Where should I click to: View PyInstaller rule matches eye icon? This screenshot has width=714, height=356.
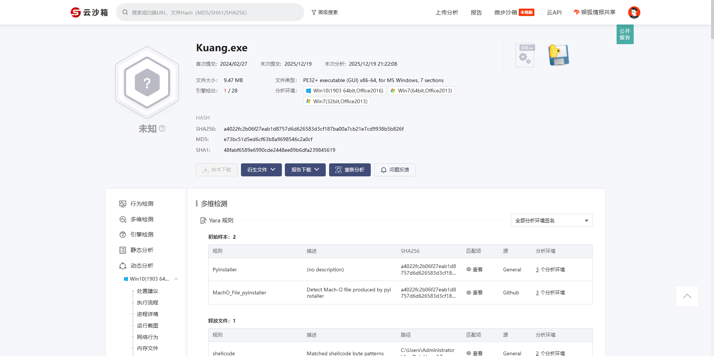(469, 270)
